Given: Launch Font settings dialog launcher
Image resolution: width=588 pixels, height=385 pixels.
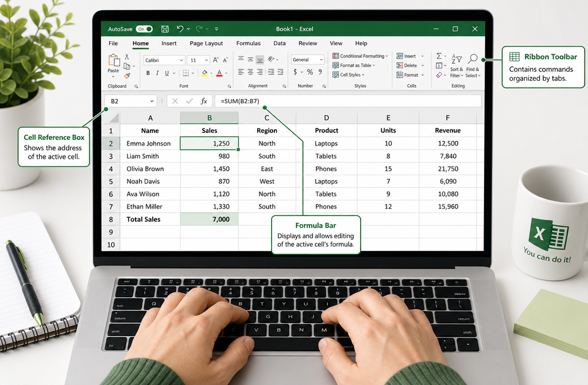Looking at the screenshot, I should point(229,87).
